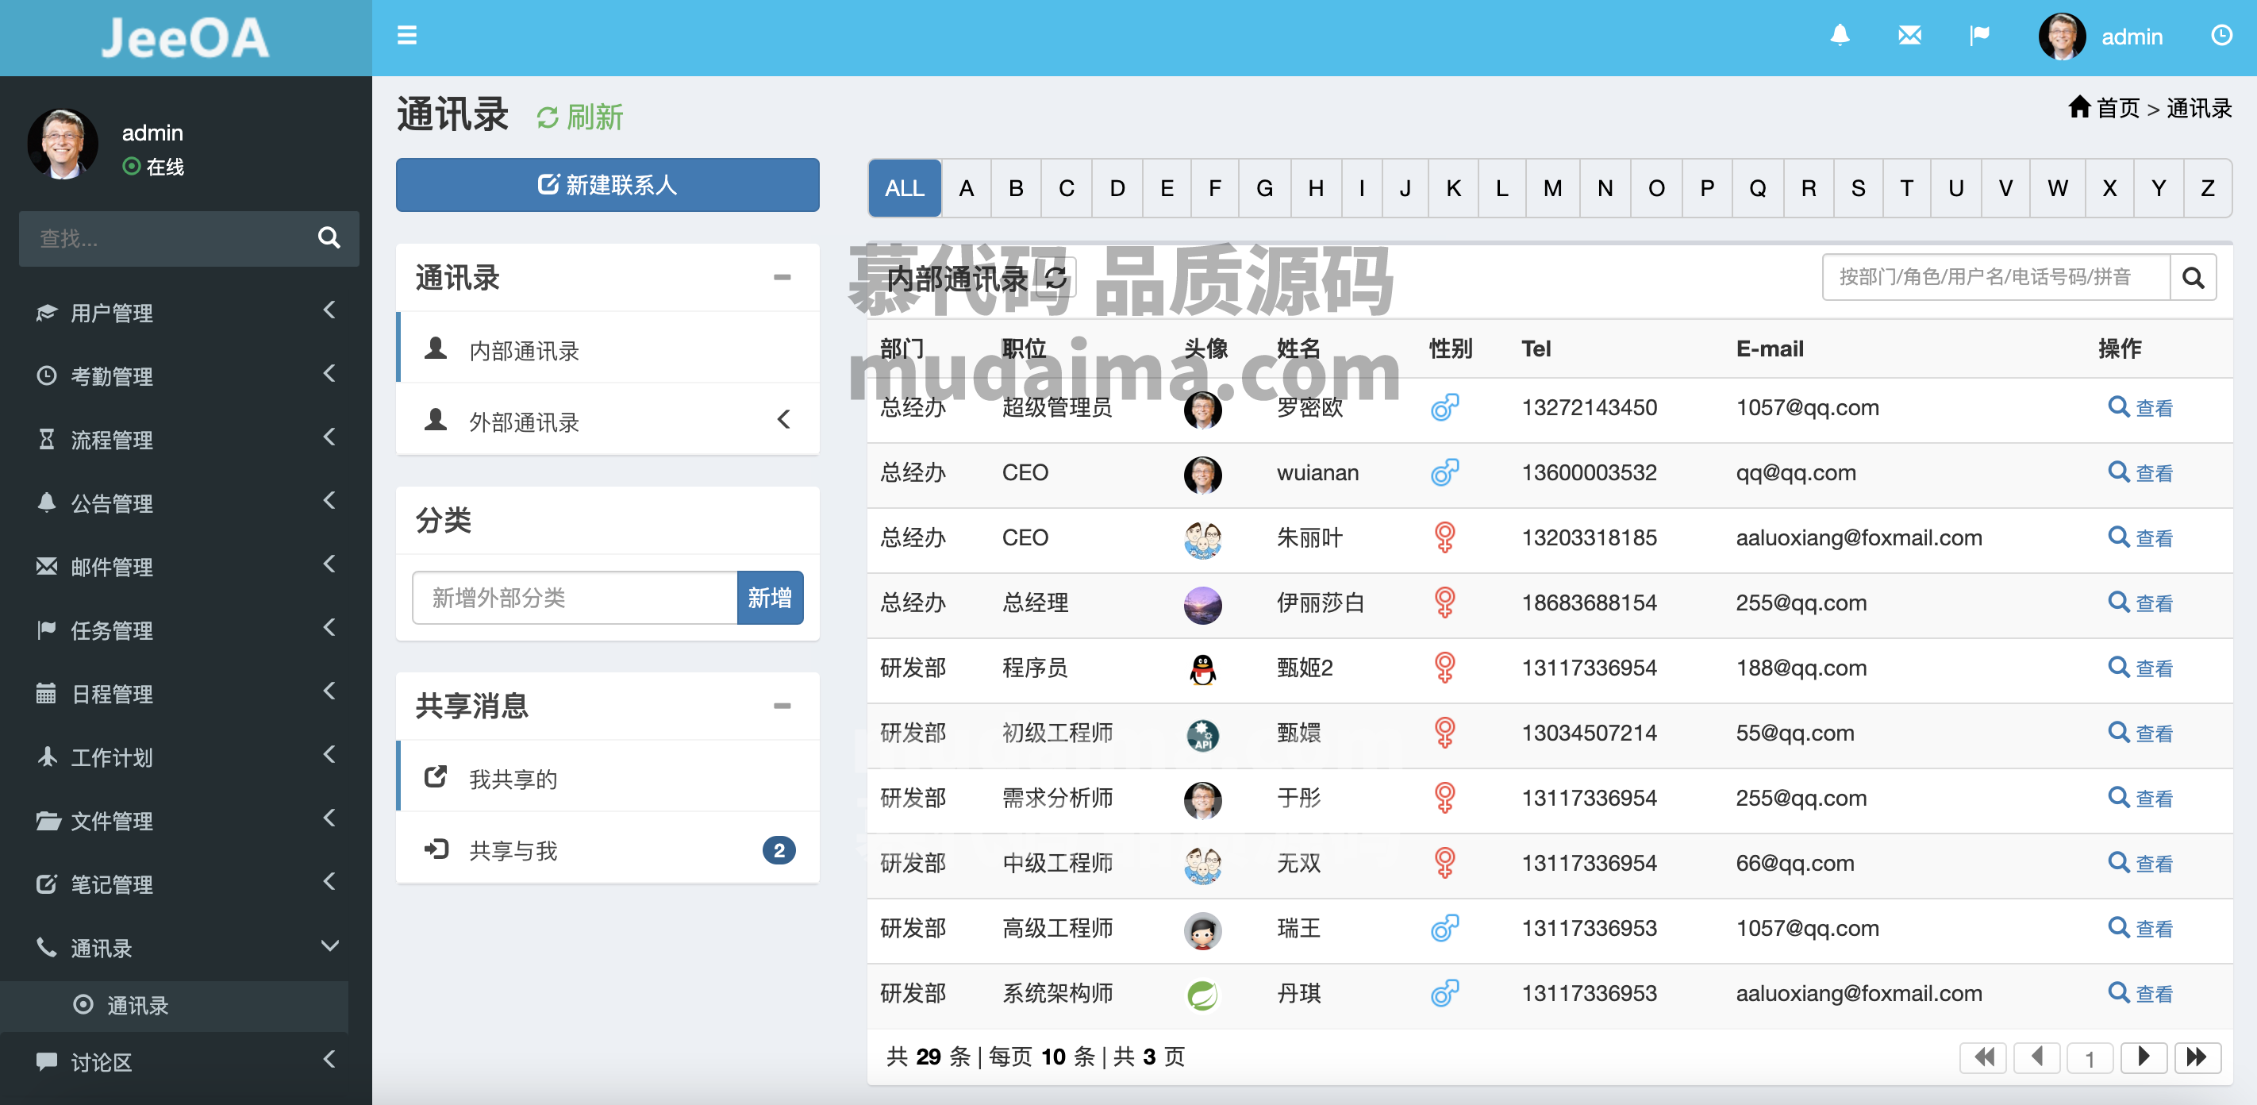Click the refresh icon beside 内部通讯录 title
The image size is (2257, 1105).
(x=1055, y=278)
